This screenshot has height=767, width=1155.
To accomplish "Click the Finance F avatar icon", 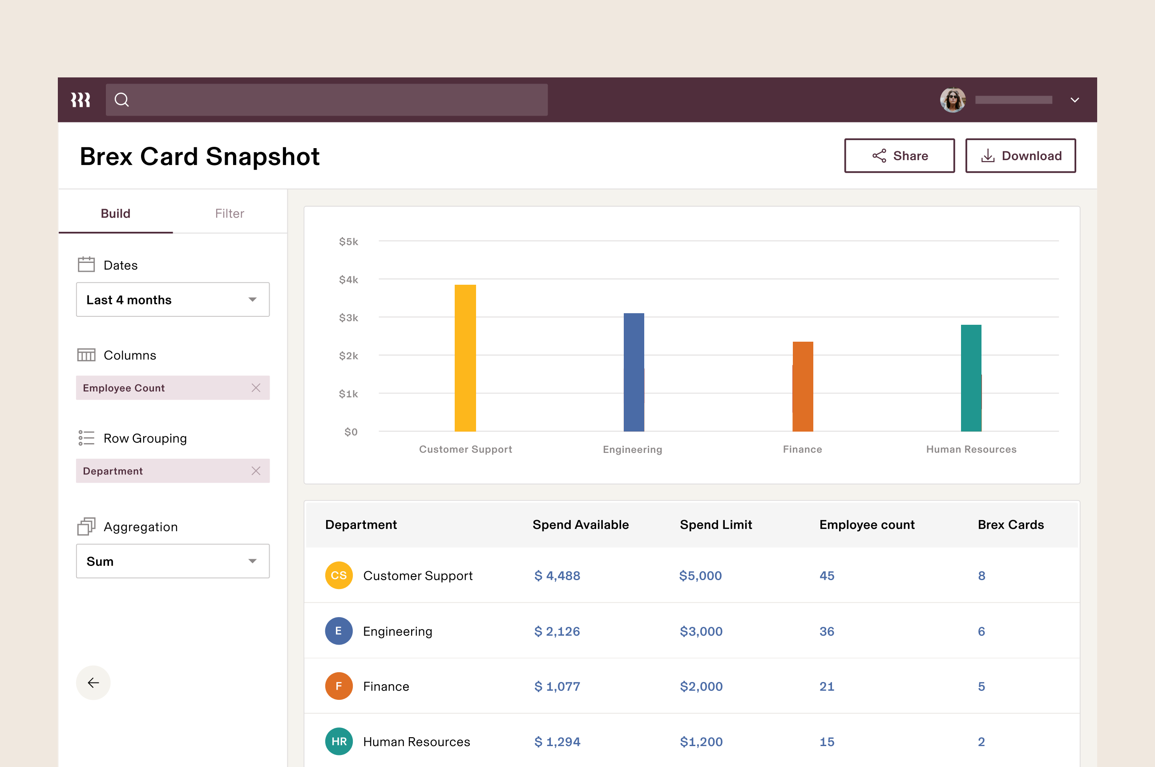I will pyautogui.click(x=339, y=686).
